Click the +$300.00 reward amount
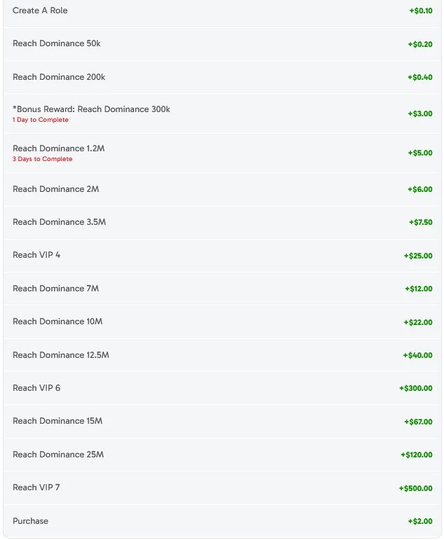The width and height of the screenshot is (444, 540). click(x=416, y=389)
